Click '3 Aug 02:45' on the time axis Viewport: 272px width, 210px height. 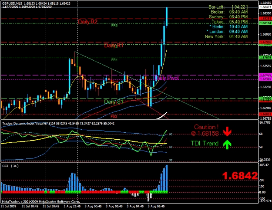pos(114,206)
